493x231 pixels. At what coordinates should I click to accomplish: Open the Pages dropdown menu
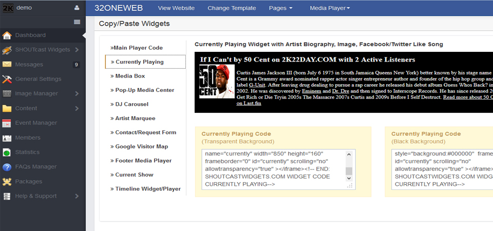(x=280, y=8)
